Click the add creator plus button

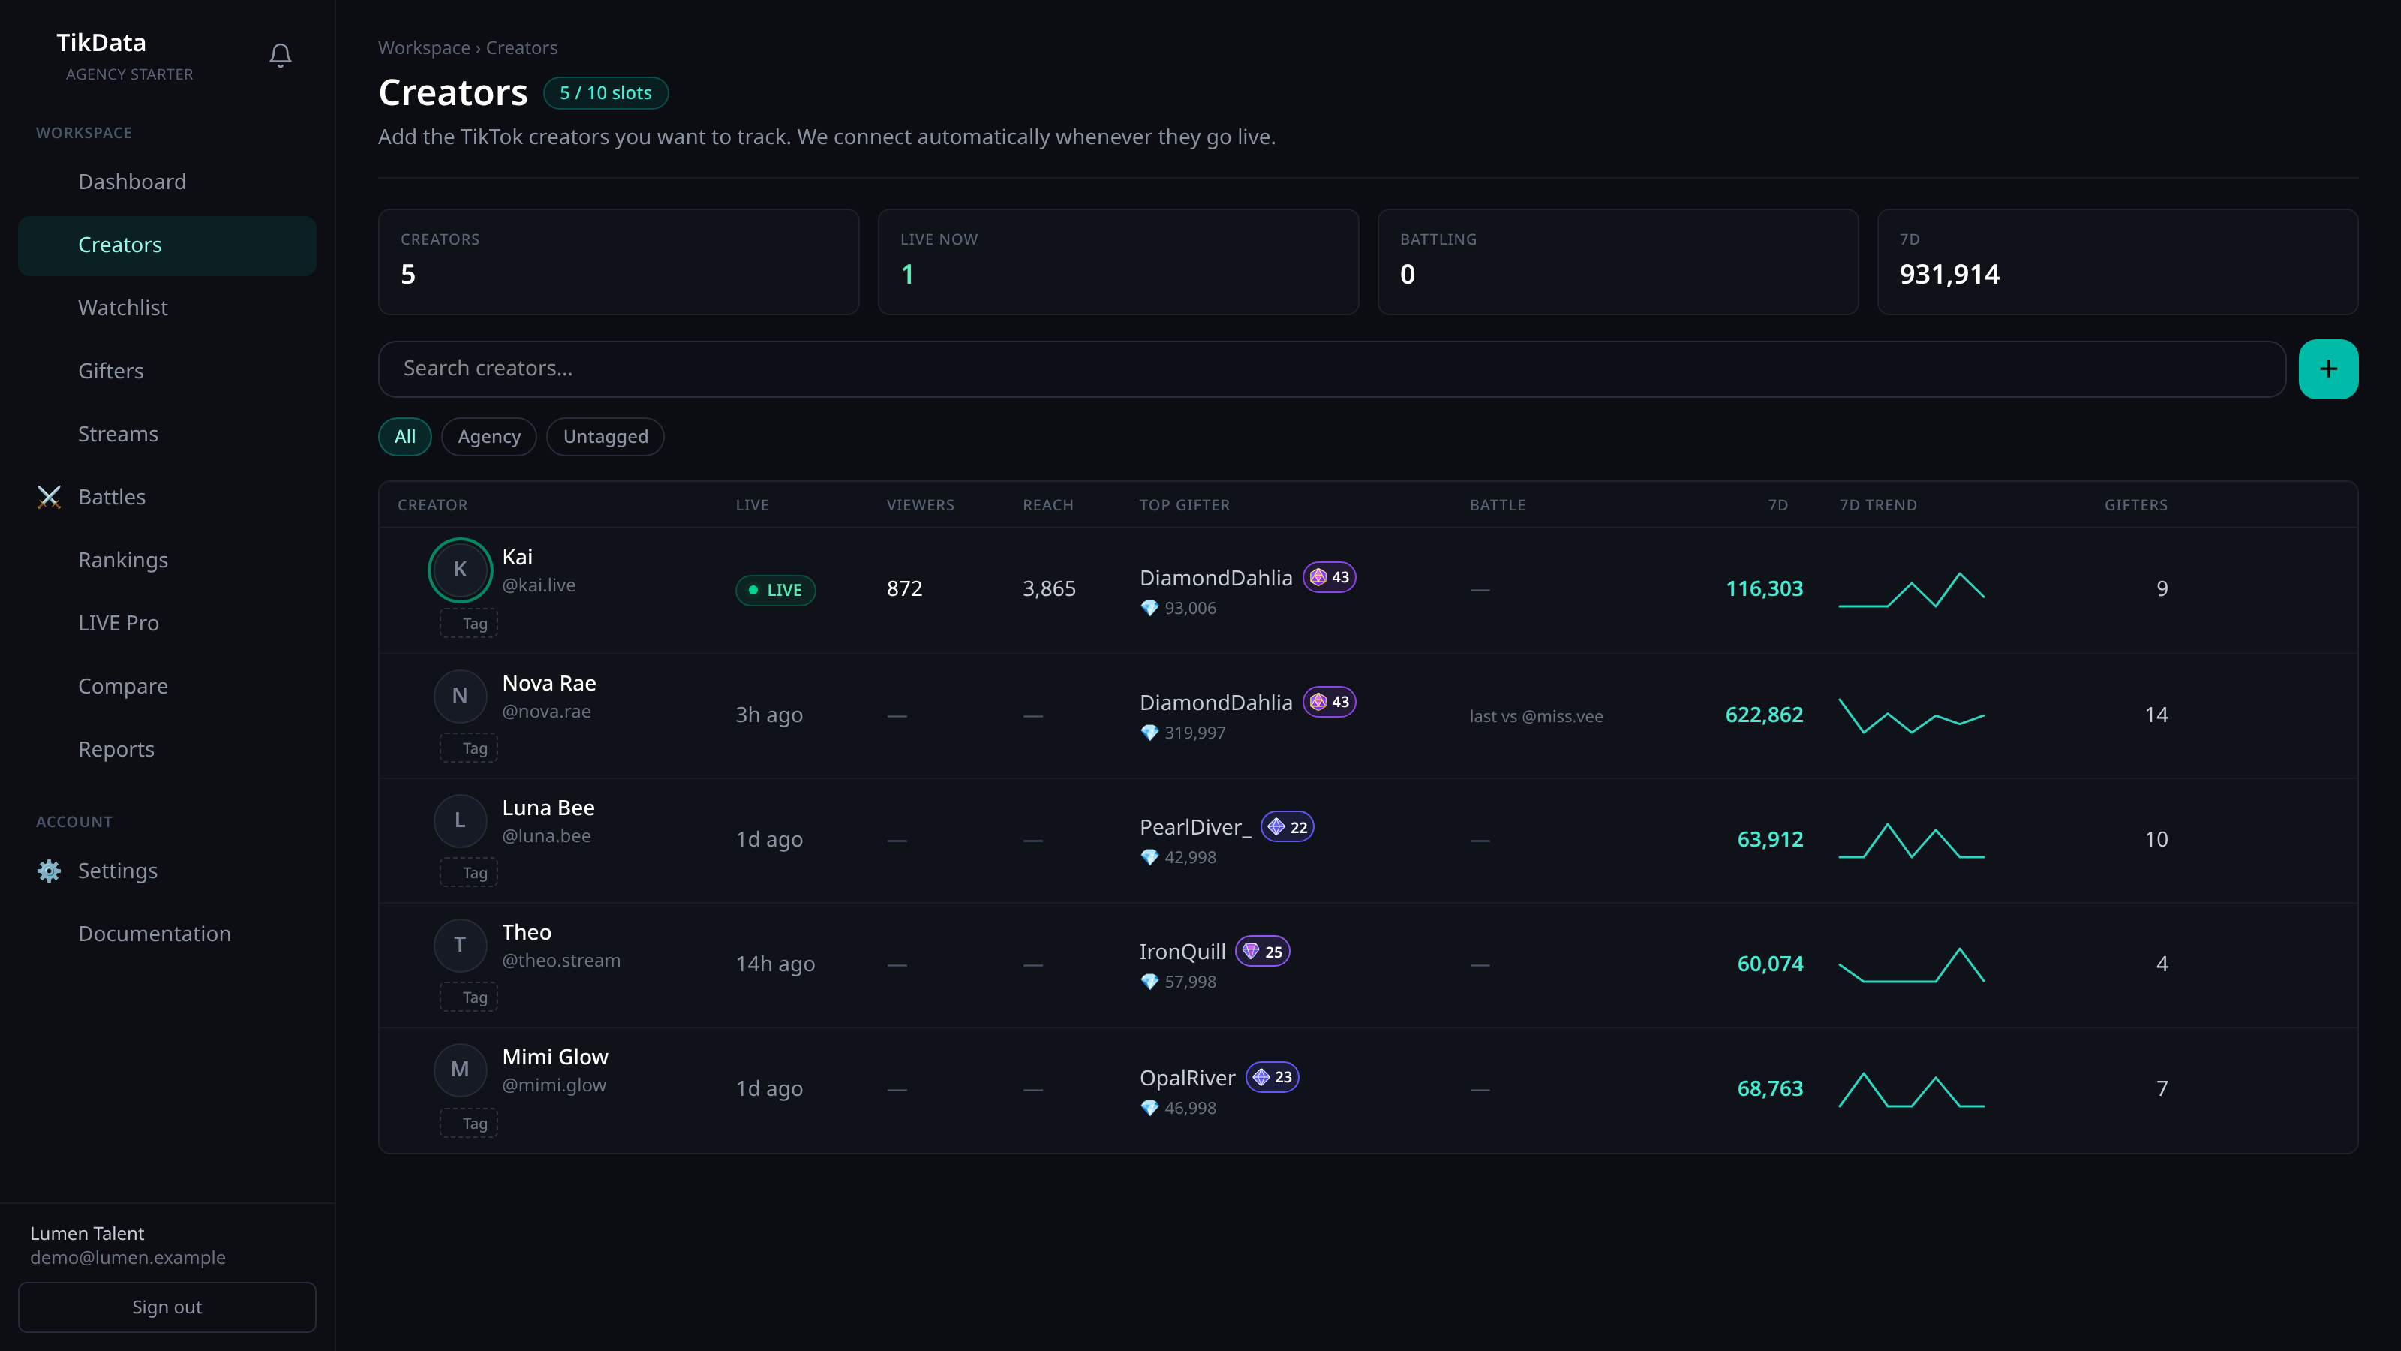2328,369
